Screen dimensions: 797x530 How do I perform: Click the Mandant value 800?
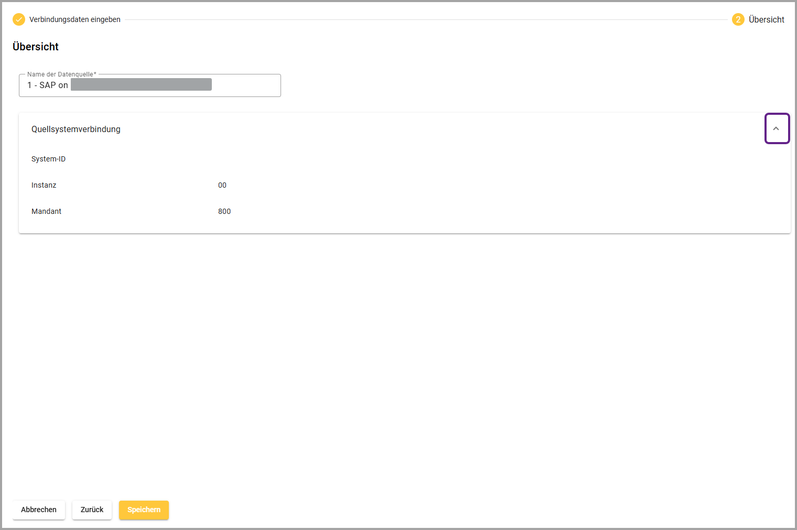tap(224, 211)
